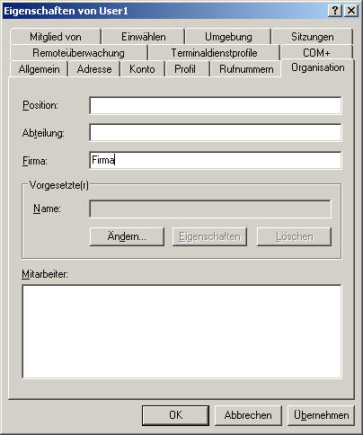Select the COM+ tab

coord(316,53)
